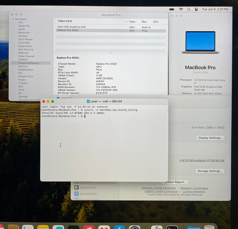Image resolution: width=238 pixels, height=229 pixels.
Task: Open the battery status menu bar icon
Action: pos(172,9)
